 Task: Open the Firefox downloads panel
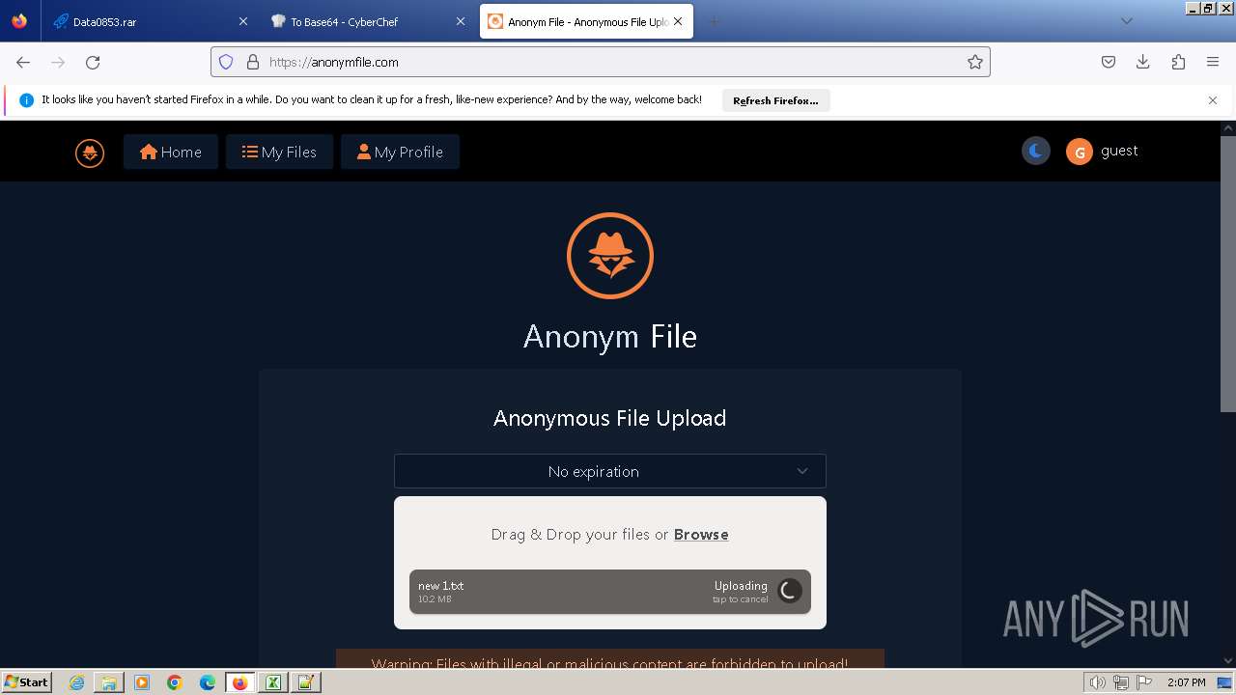(1143, 62)
